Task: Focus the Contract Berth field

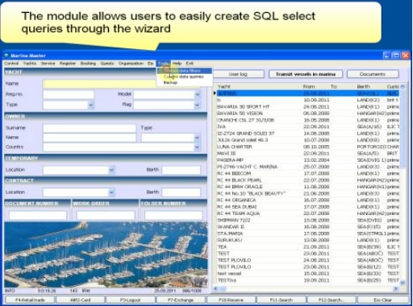Action: tap(181, 192)
